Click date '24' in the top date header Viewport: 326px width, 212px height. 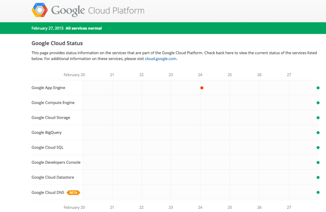[x=200, y=75]
